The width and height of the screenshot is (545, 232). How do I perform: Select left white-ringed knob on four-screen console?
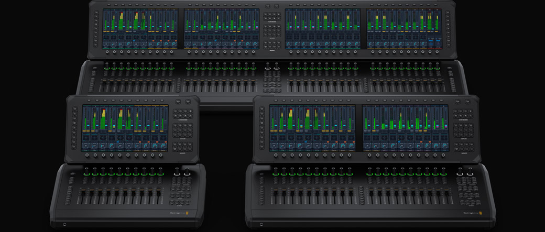[x=267, y=67]
